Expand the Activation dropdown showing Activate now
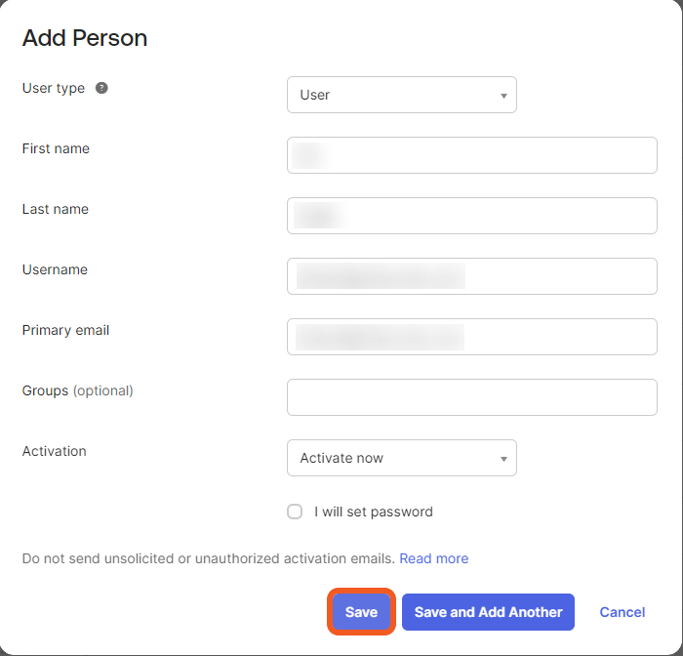 pyautogui.click(x=401, y=458)
